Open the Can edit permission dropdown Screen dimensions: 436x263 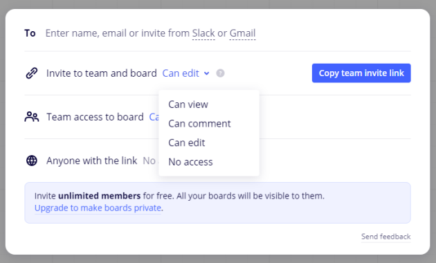click(x=185, y=73)
